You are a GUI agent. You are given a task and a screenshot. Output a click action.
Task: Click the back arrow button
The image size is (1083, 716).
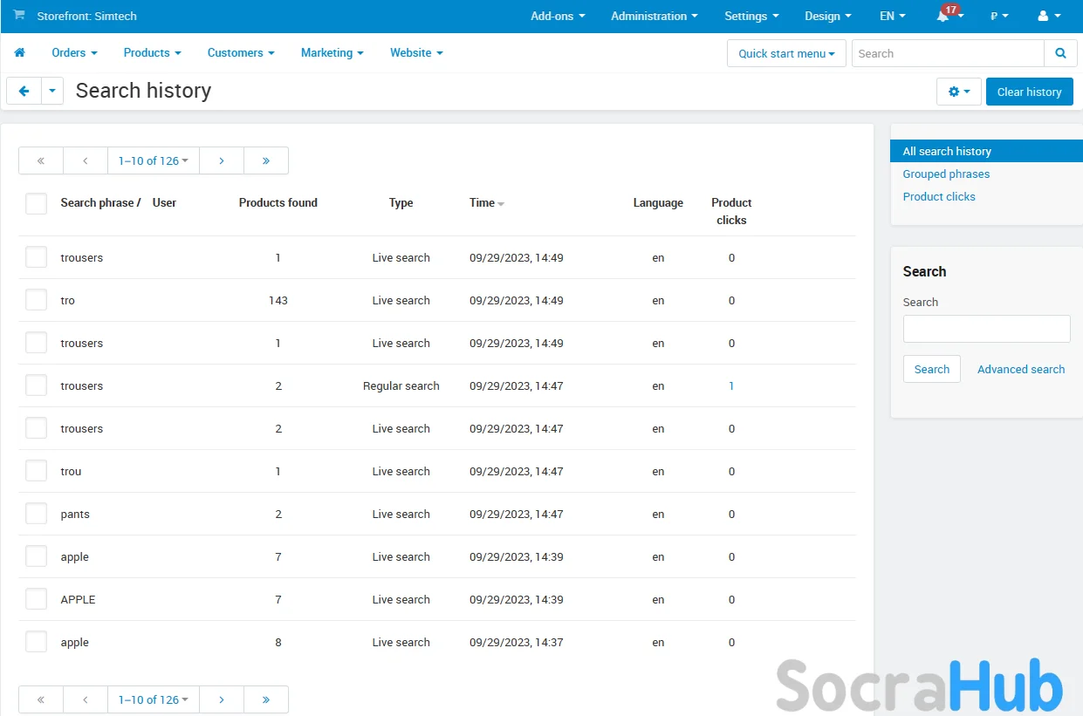(24, 92)
